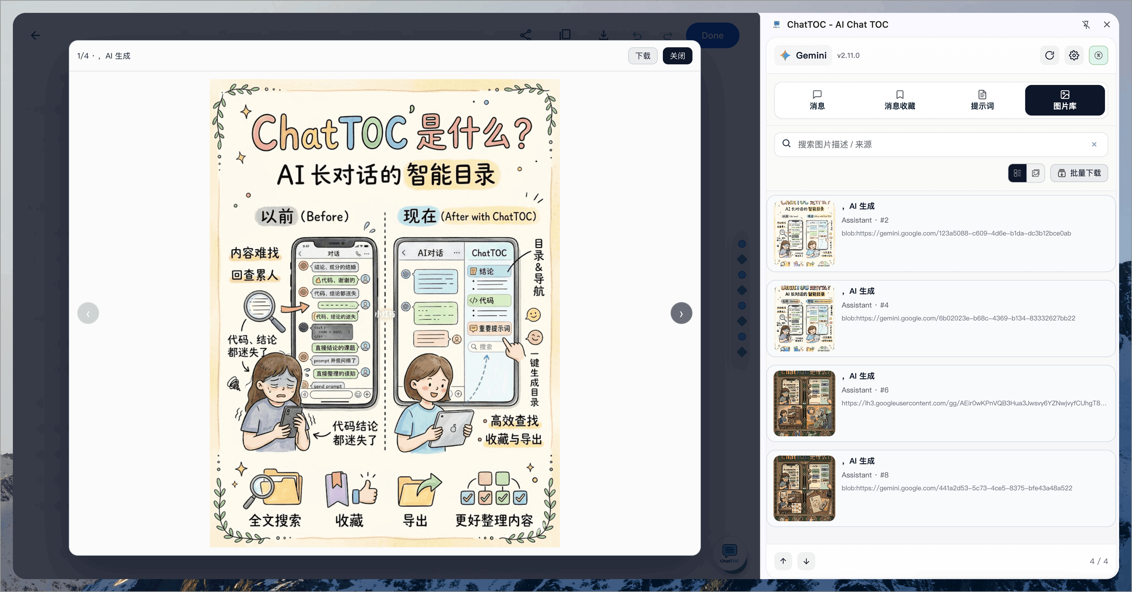Open thumbnail of Assistant #6 image
The height and width of the screenshot is (592, 1132).
[804, 403]
